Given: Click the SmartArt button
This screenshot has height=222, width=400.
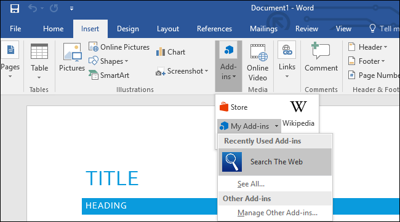Looking at the screenshot, I should (109, 75).
